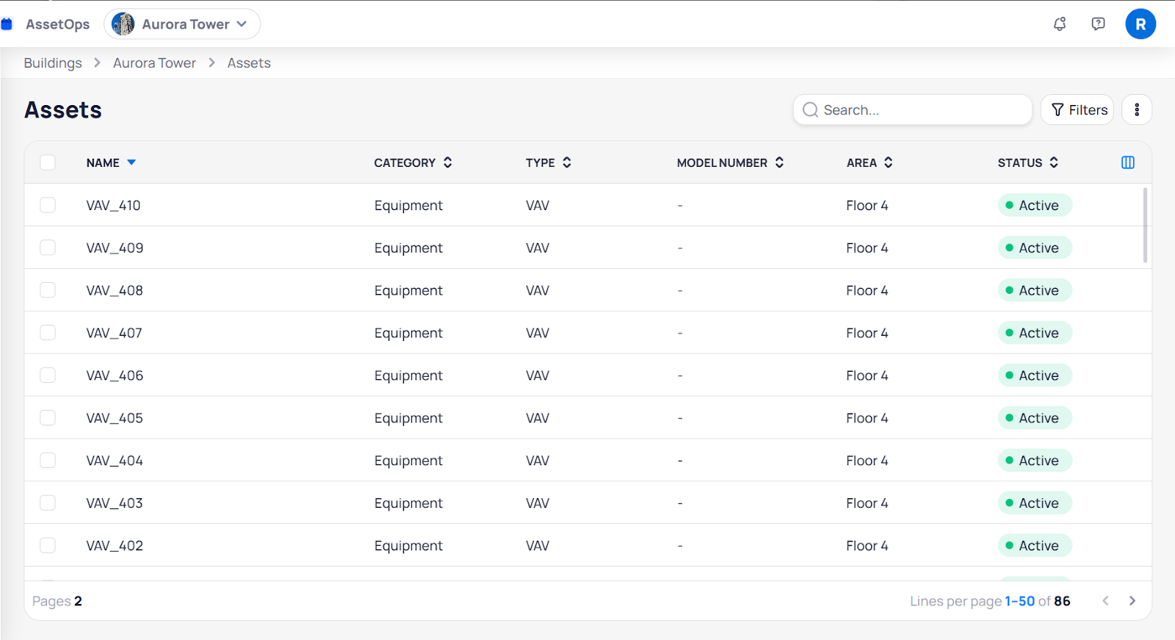Navigate to Buildings breadcrumb
1175x640 pixels.
(x=53, y=63)
